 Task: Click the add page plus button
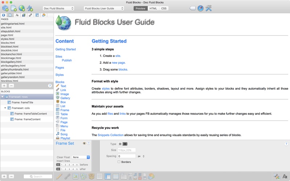pos(4,86)
